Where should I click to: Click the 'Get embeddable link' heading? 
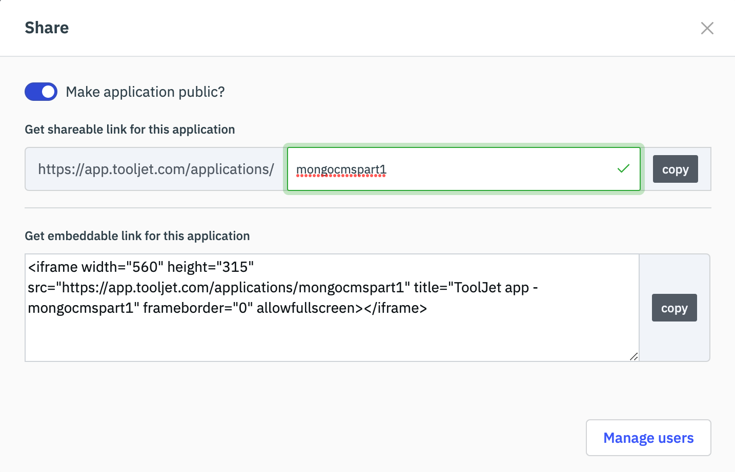point(137,236)
